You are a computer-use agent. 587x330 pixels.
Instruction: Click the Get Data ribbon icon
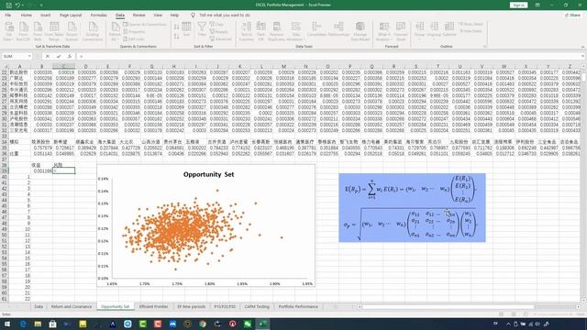pos(8,31)
